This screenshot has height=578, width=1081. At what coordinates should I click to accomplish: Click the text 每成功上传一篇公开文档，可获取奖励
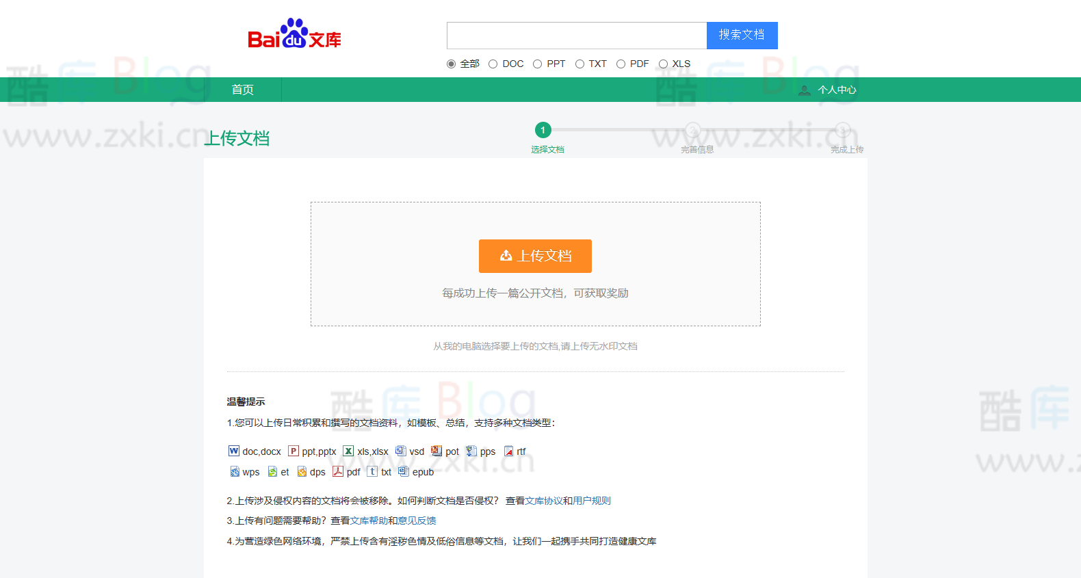[x=535, y=293]
